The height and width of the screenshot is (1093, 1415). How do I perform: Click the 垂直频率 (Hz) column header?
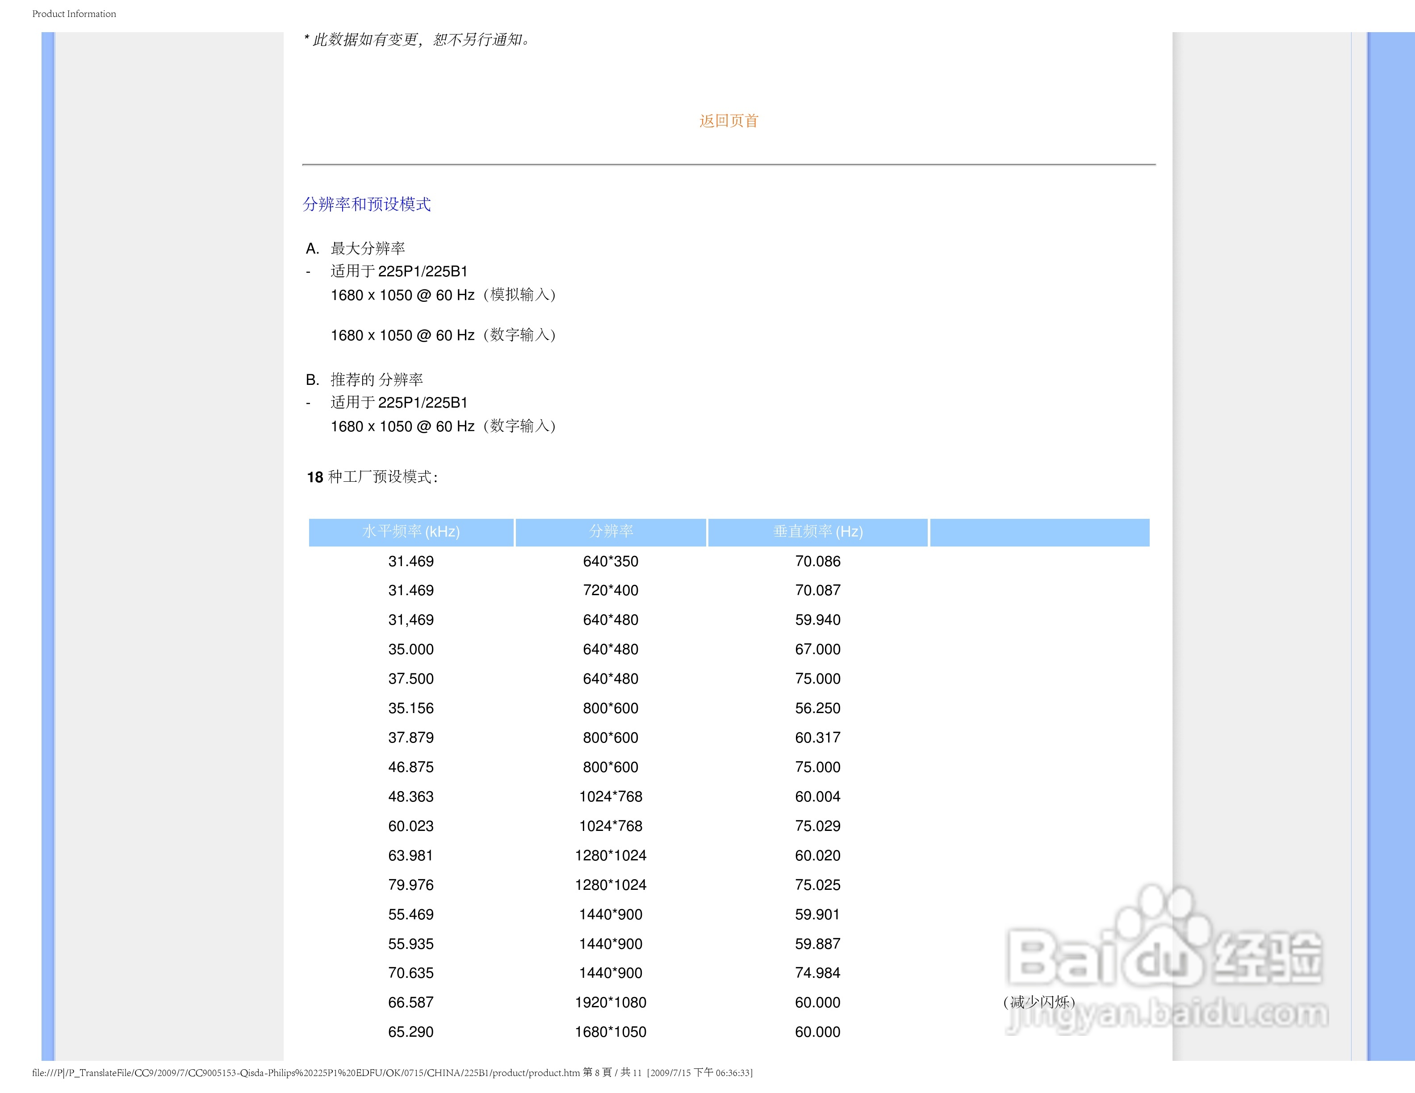point(818,532)
